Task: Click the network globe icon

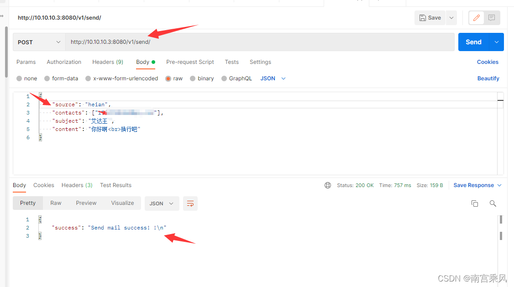Action: 327,185
